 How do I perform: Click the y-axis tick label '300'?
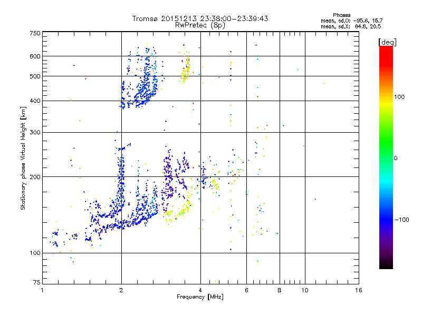(35, 133)
